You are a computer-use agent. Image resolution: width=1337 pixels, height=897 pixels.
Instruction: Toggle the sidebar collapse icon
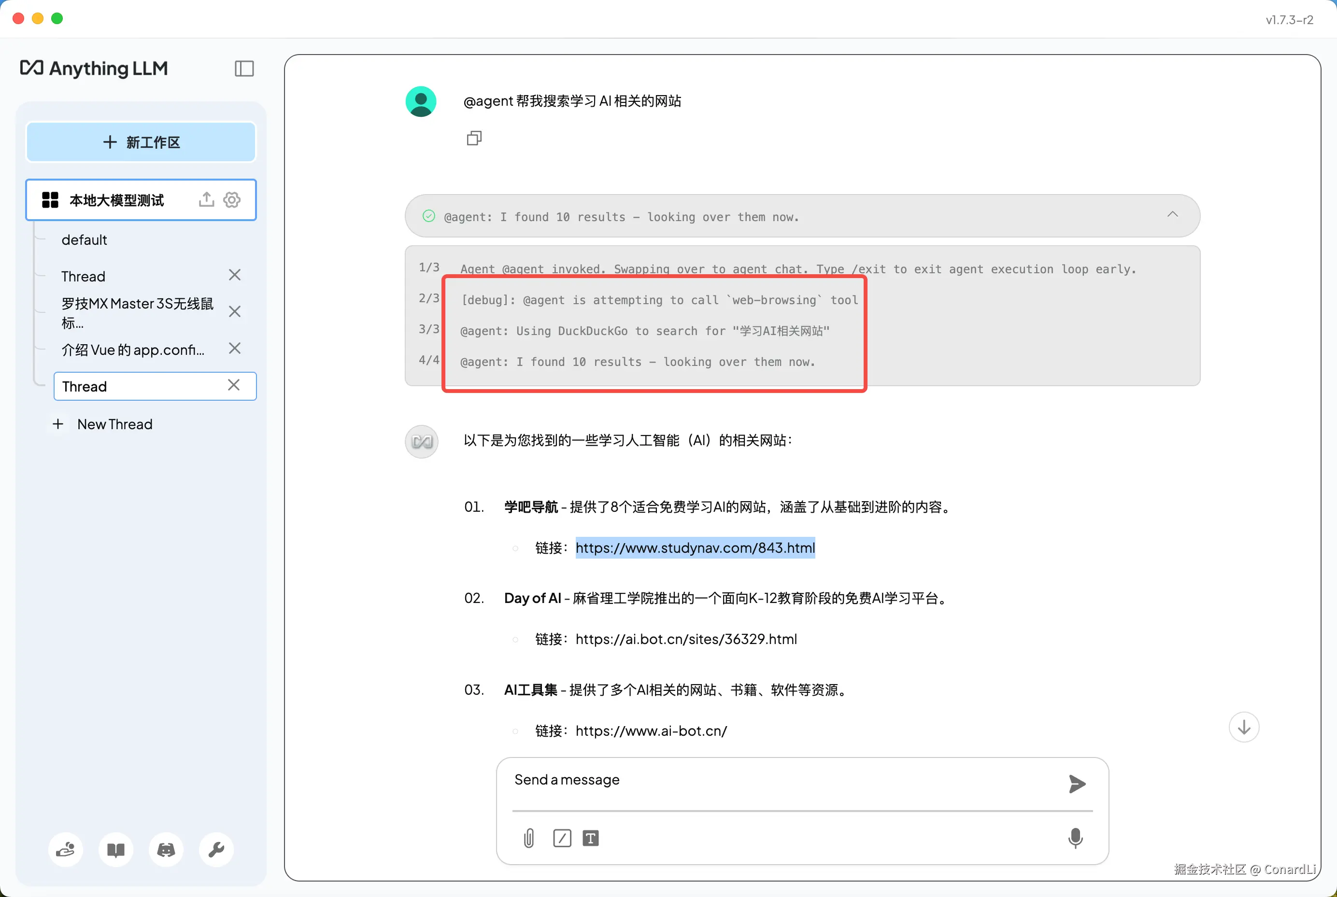[x=244, y=69]
